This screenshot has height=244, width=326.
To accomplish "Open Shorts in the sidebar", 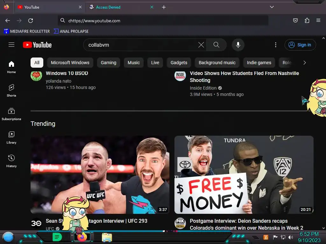I will click(11, 91).
